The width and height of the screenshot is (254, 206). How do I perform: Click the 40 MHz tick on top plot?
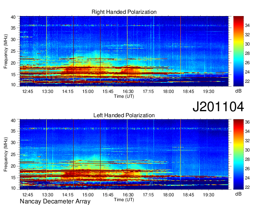[13, 17]
